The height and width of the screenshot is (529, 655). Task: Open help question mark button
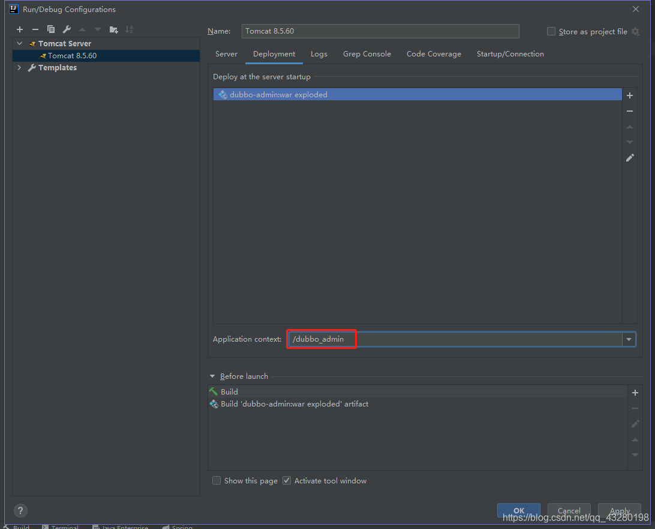[20, 510]
